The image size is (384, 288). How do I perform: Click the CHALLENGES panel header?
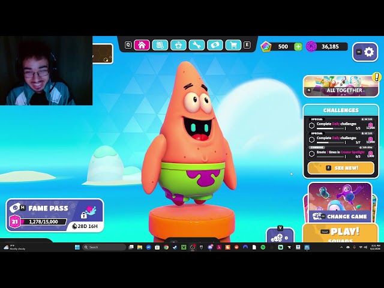341,110
